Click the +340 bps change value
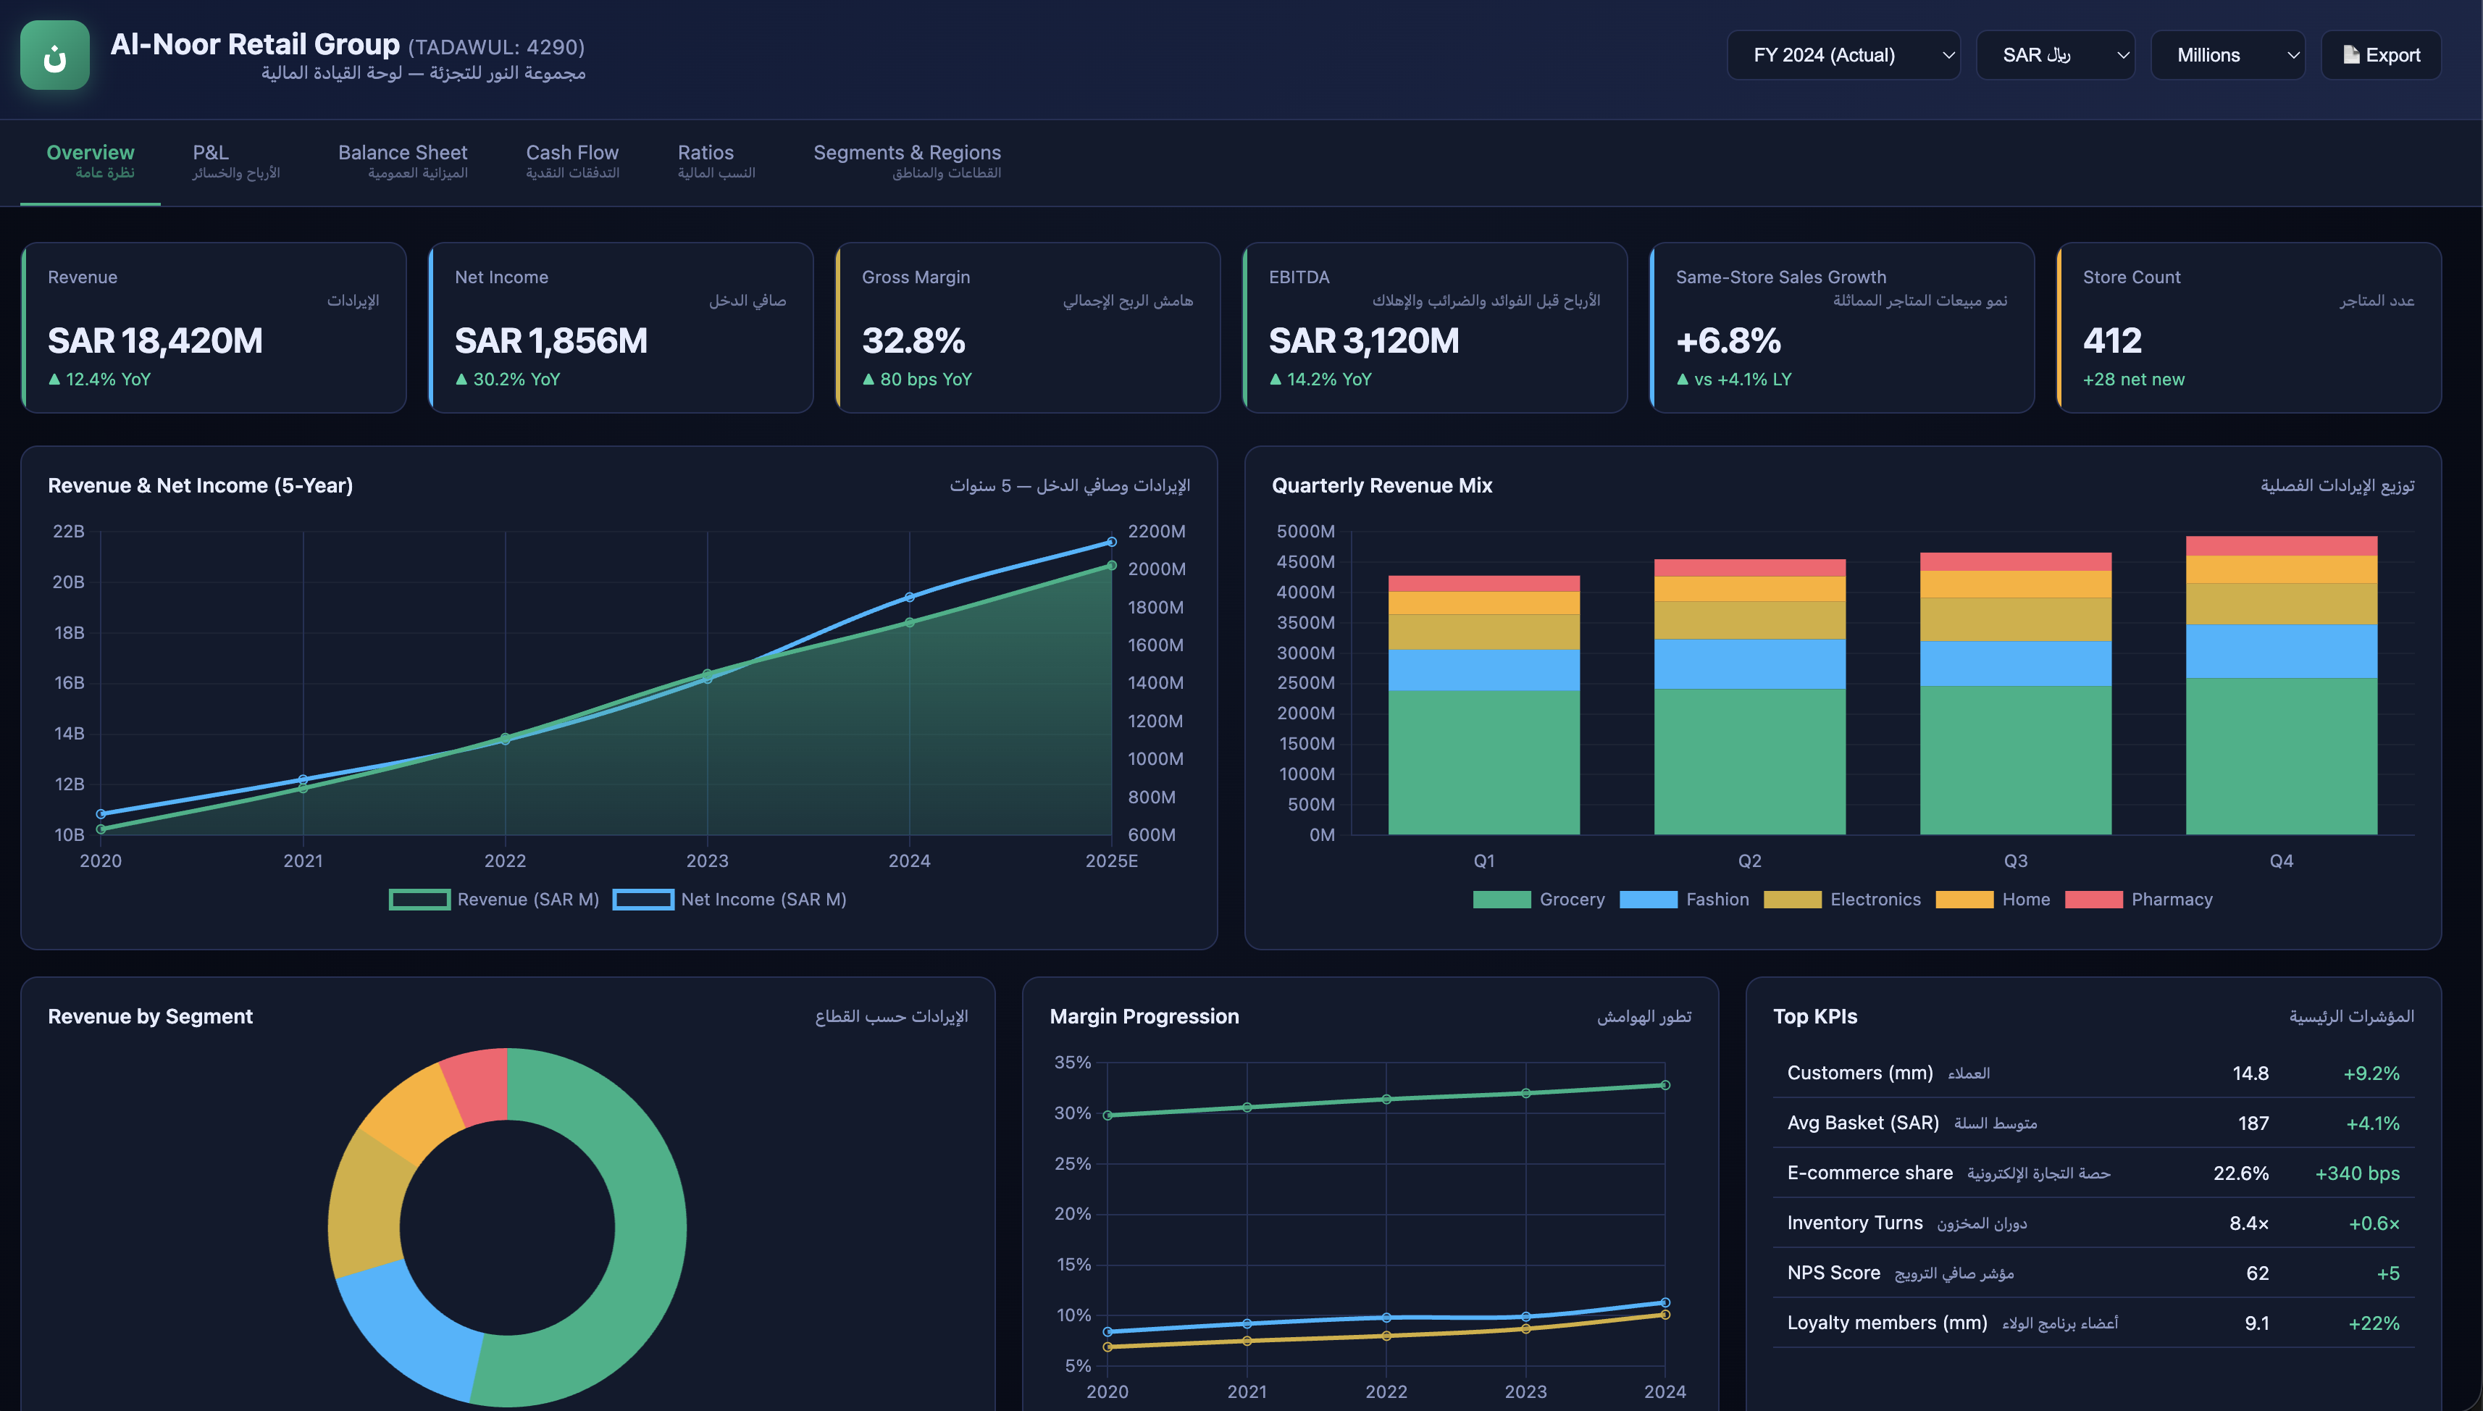Image resolution: width=2483 pixels, height=1411 pixels. pyautogui.click(x=2357, y=1173)
